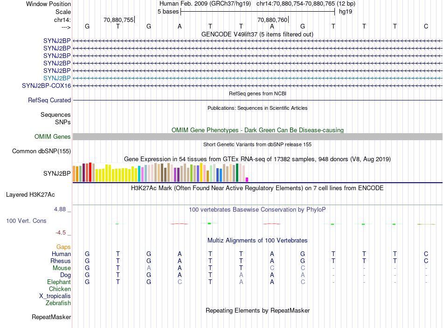Click the dark green bar in GTEx chart
This screenshot has height=328, width=443.
pos(237,172)
